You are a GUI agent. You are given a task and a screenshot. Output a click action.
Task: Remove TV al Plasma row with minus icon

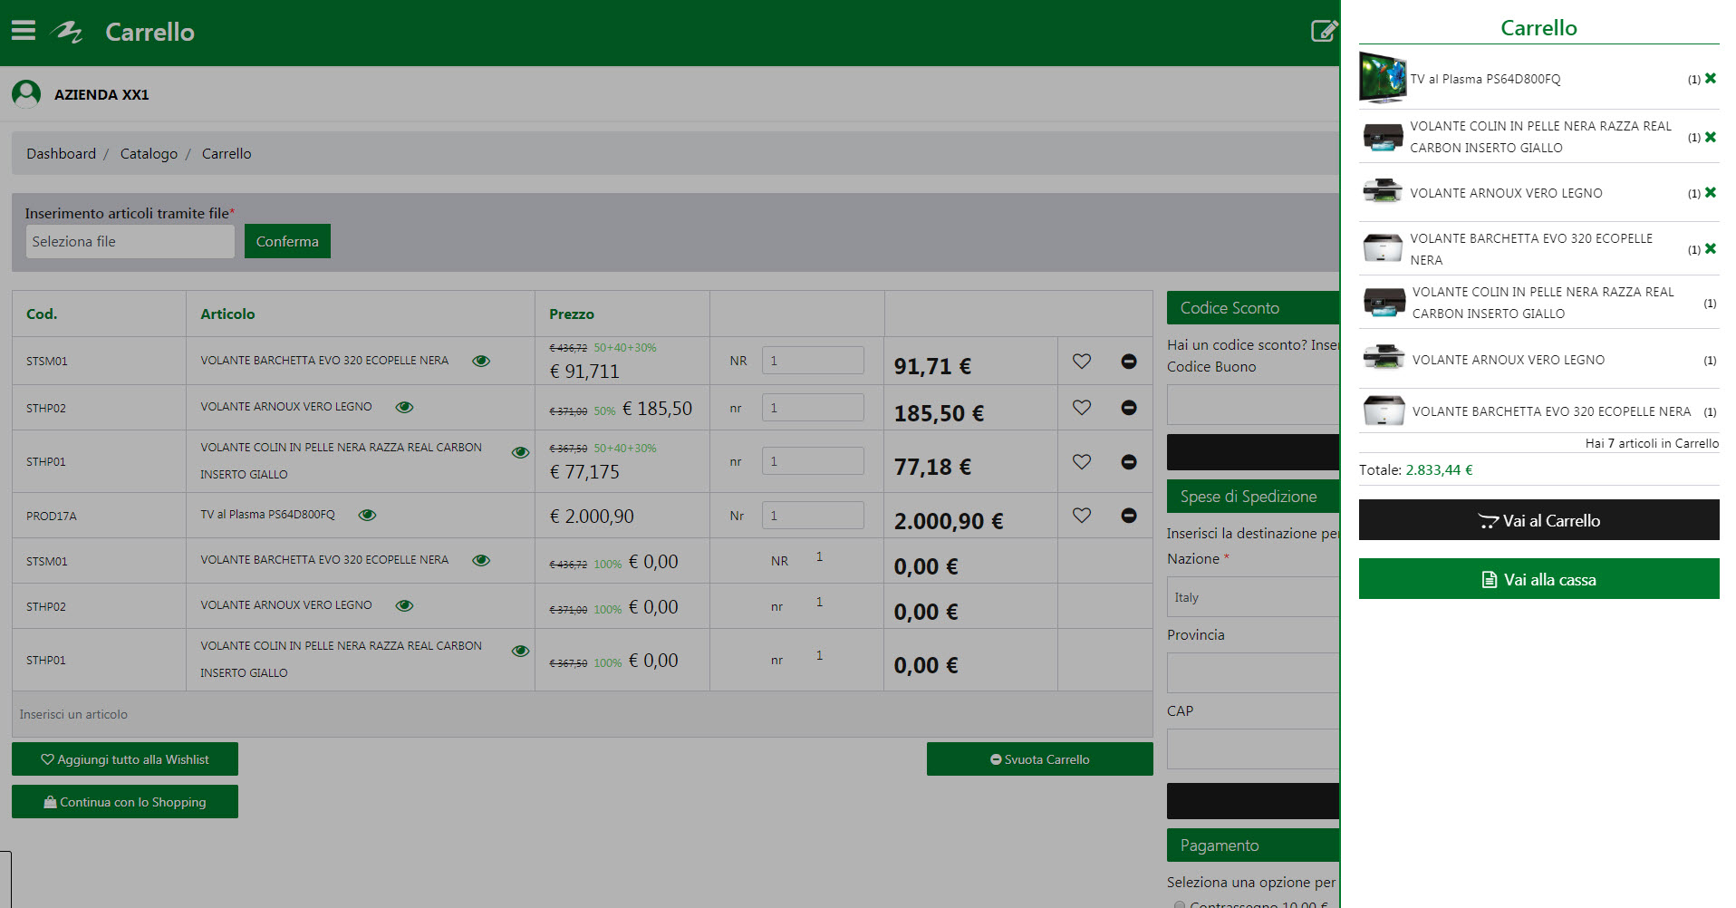[x=1128, y=516]
